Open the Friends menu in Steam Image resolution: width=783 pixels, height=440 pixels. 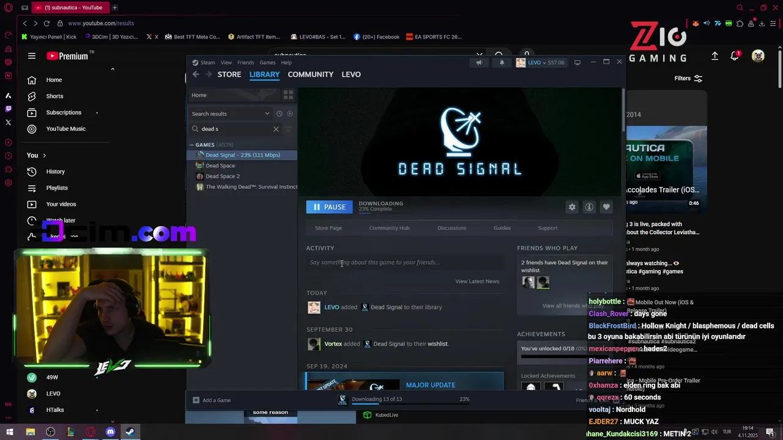point(245,62)
